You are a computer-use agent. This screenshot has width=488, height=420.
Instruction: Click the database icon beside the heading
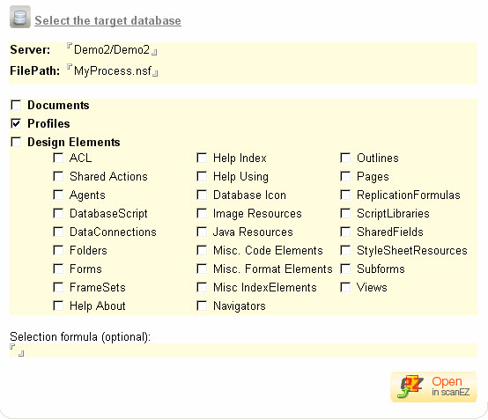point(20,17)
